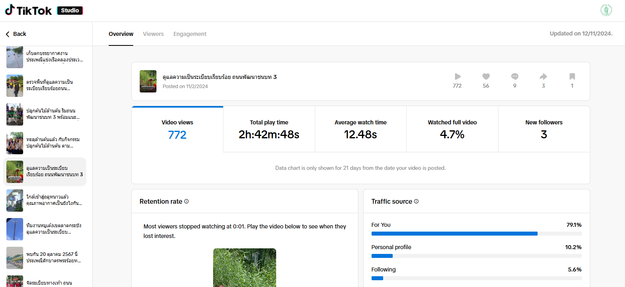
Task: Click the For You traffic source bar
Action: (454, 234)
